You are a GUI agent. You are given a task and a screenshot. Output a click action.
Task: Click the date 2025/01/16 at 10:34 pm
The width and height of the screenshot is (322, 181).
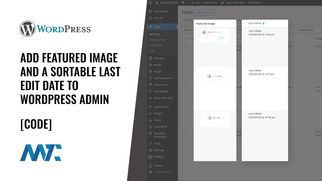[262, 117]
